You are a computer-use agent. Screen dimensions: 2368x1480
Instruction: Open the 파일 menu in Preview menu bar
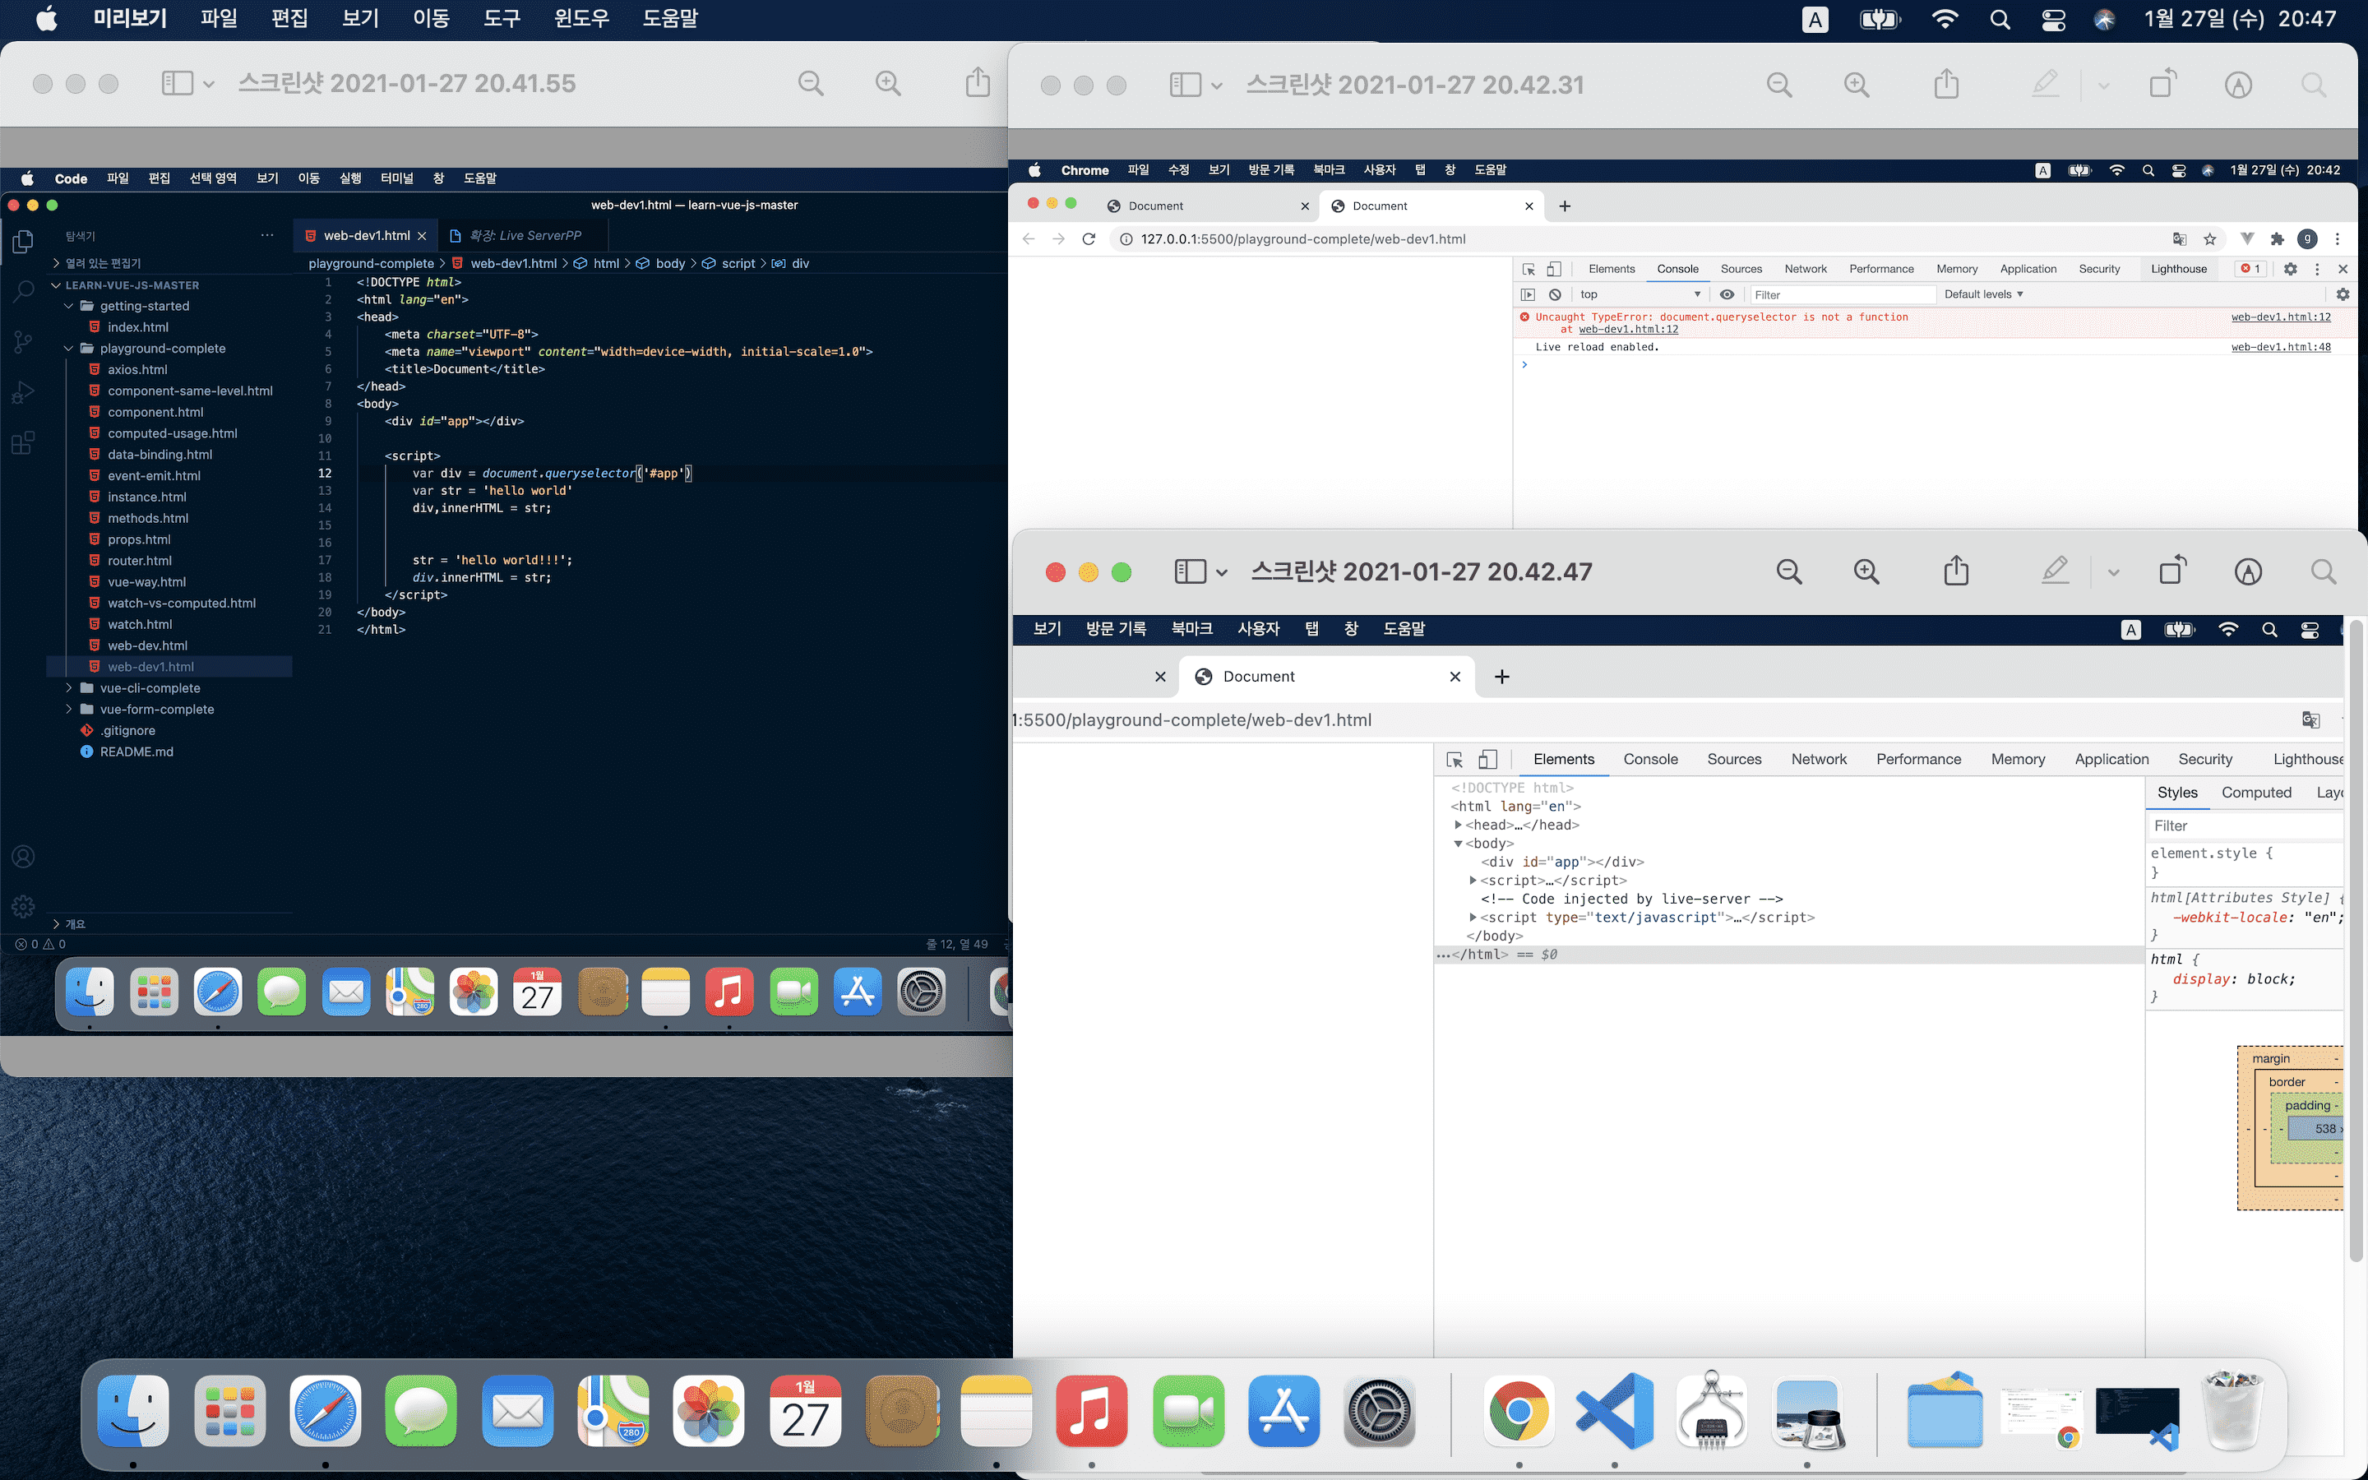(218, 19)
